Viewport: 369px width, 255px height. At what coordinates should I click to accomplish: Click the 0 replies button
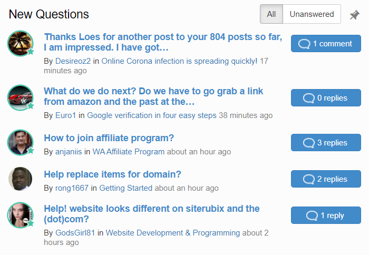326,97
